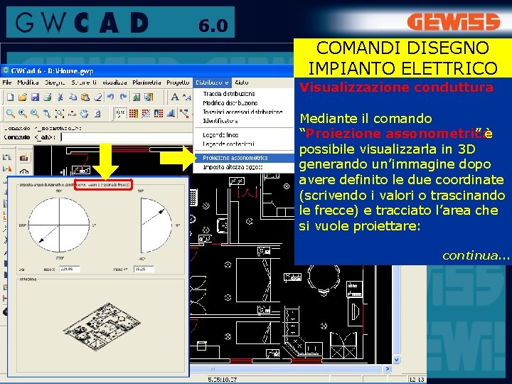Click the plain magnifier zoom icon
512x384 pixels.
[x=10, y=113]
